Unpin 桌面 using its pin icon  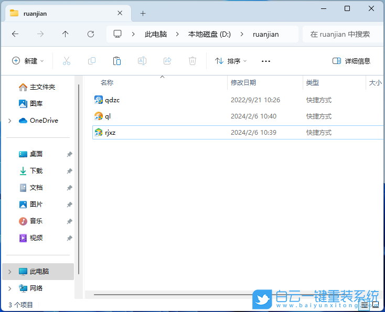tap(69, 154)
